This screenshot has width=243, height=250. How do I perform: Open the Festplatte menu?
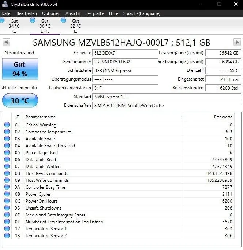95,13
